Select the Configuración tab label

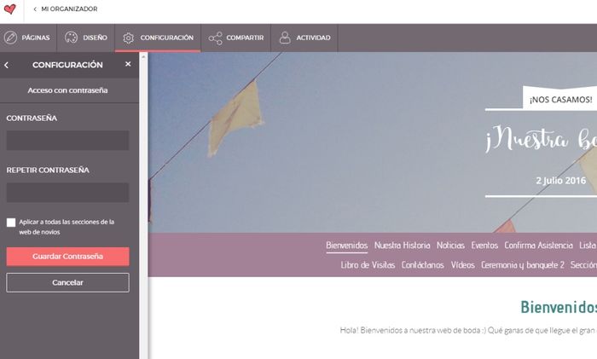pyautogui.click(x=167, y=38)
